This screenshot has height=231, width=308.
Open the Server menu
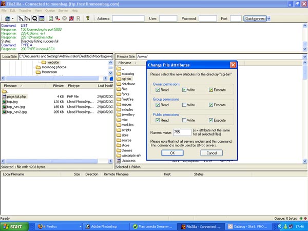[x=63, y=10]
